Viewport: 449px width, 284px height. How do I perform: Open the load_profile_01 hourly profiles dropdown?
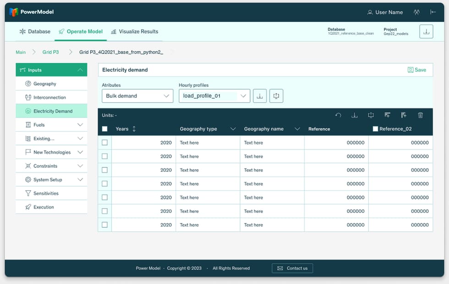(214, 96)
